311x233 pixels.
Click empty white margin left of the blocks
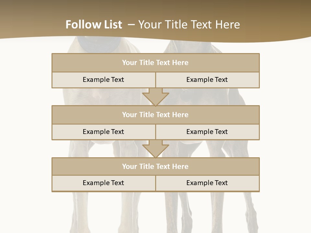26,129
